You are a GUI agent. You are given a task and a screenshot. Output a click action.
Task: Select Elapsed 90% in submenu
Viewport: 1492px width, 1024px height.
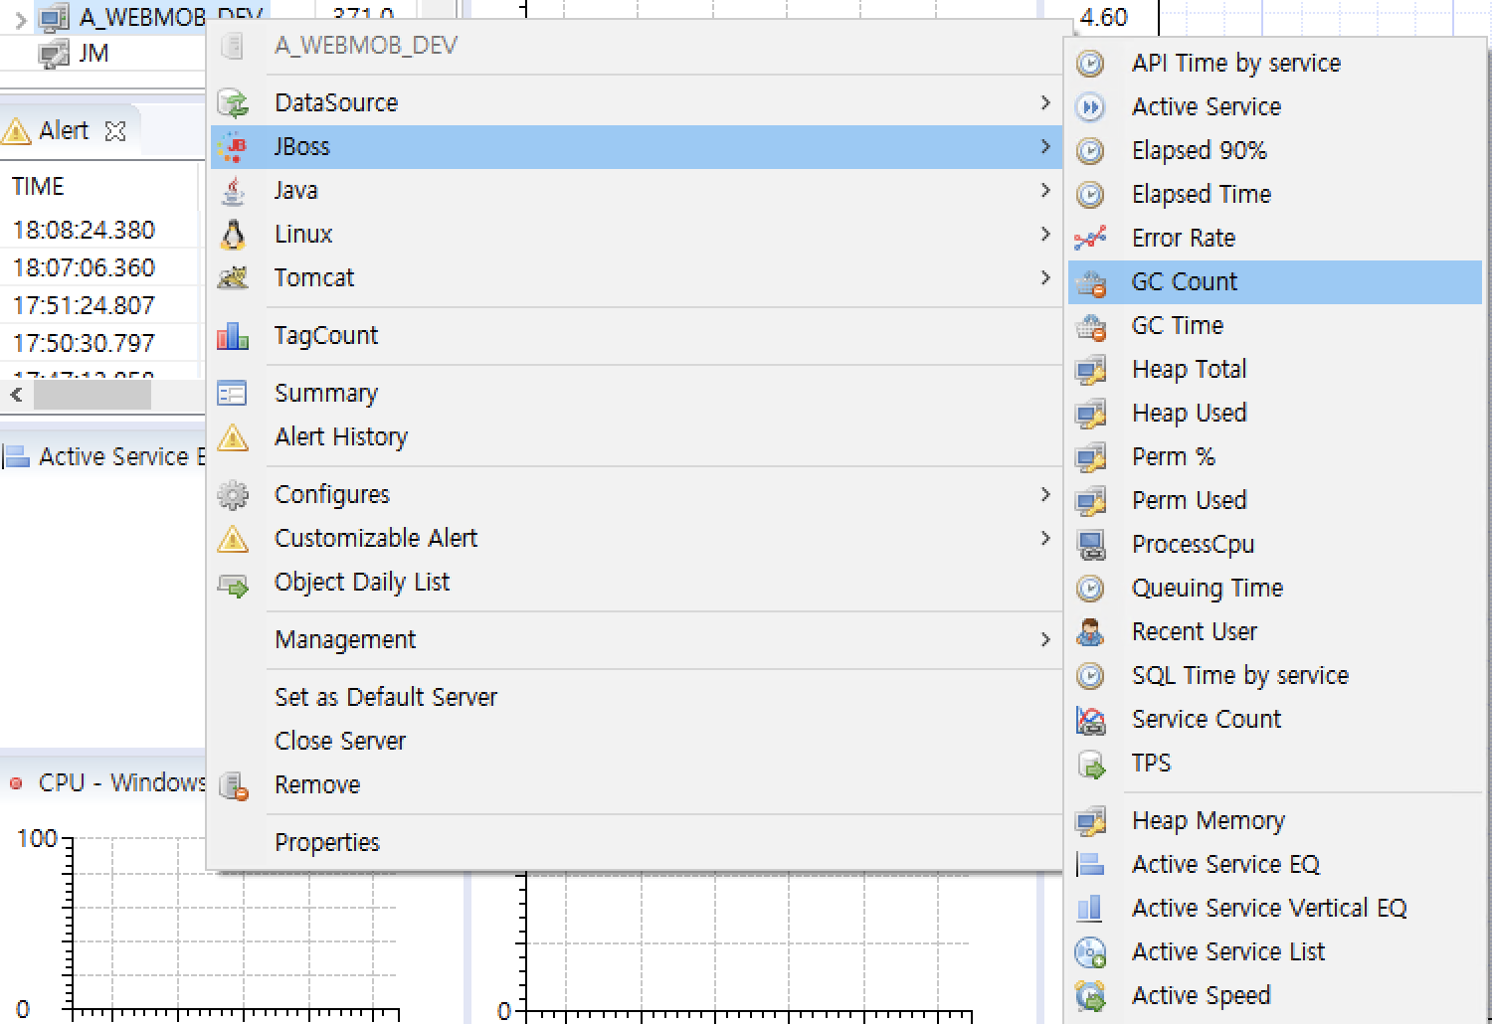pos(1275,150)
